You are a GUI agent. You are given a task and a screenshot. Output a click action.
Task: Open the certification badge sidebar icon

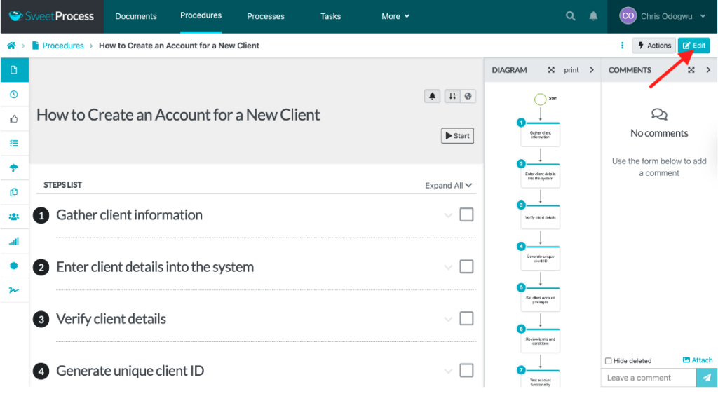click(x=14, y=266)
